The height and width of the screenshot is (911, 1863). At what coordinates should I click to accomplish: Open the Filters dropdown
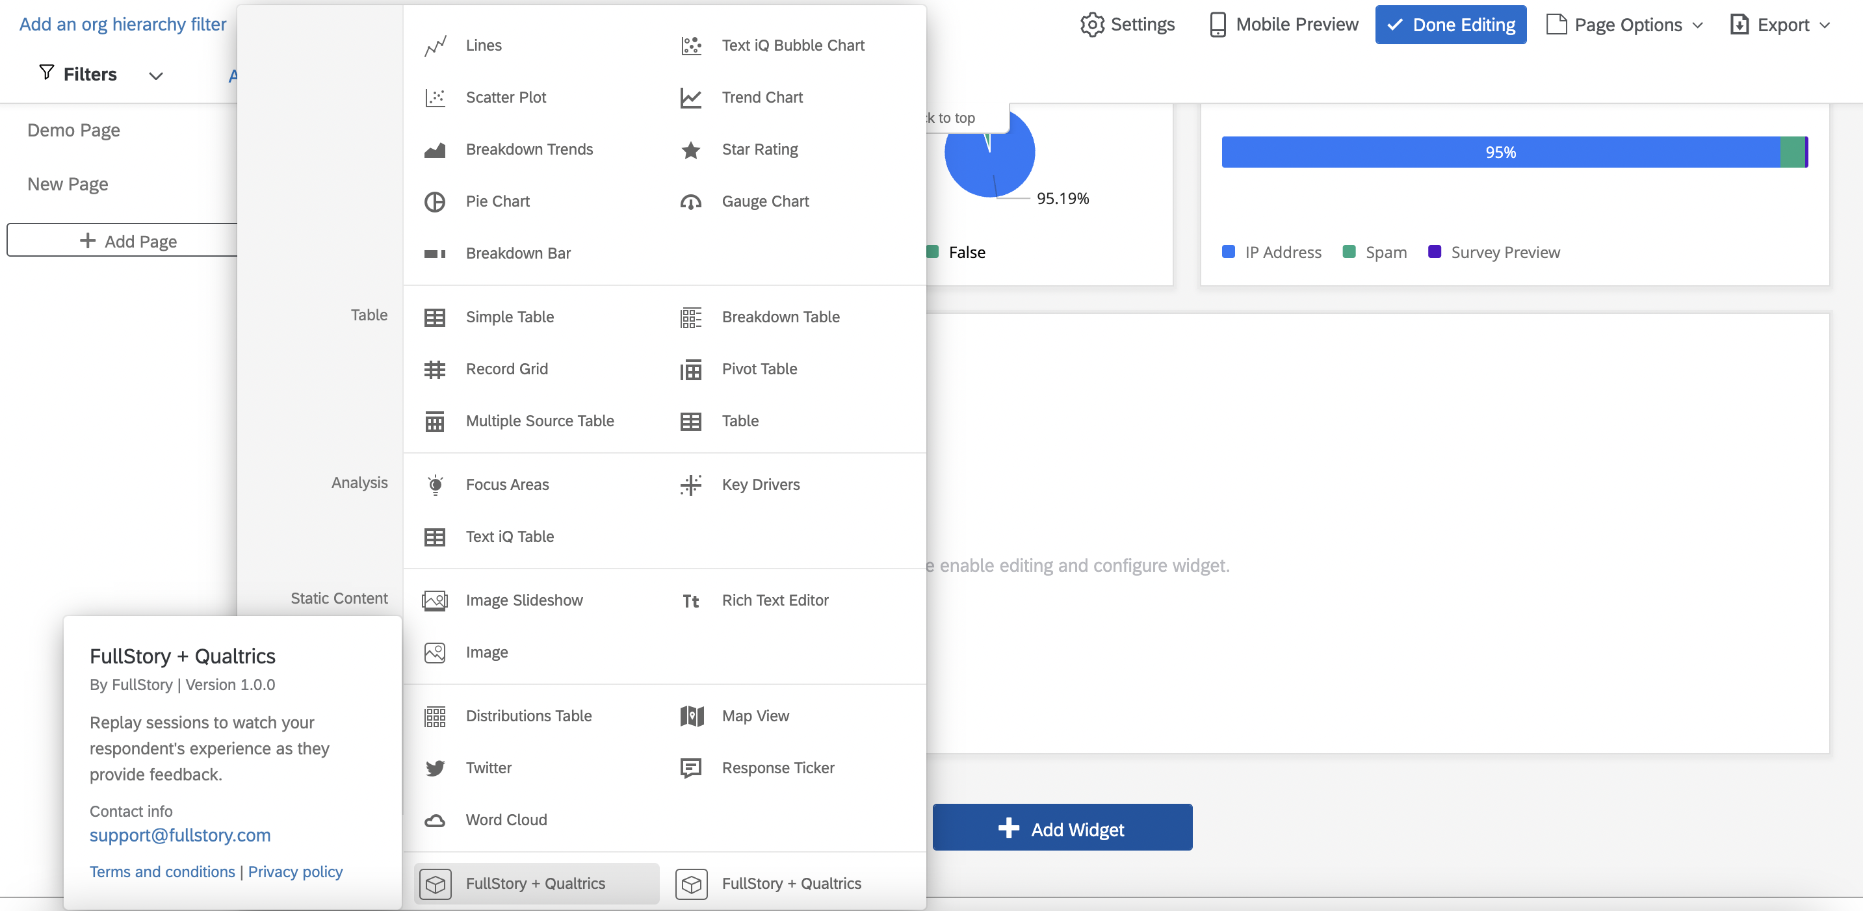(x=99, y=73)
